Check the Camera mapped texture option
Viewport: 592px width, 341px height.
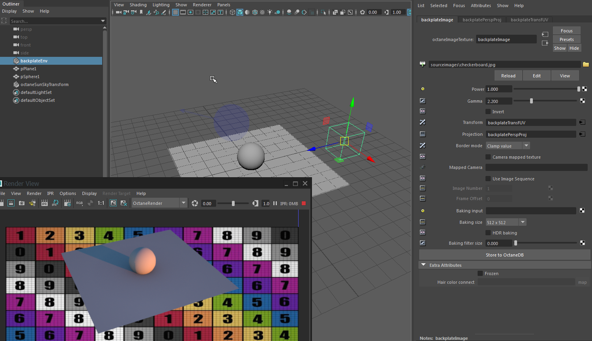pyautogui.click(x=488, y=157)
